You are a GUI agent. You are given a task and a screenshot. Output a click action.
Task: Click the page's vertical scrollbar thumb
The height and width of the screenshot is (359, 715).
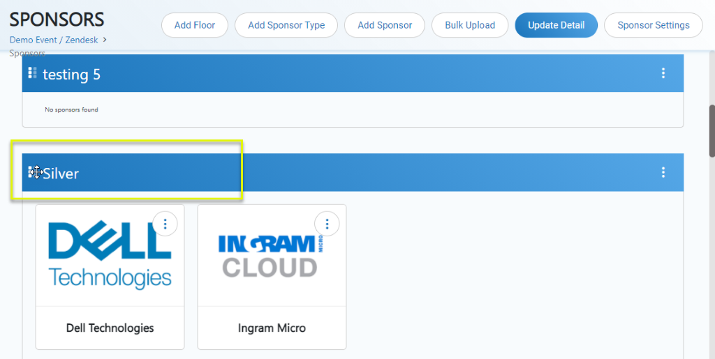(x=711, y=130)
